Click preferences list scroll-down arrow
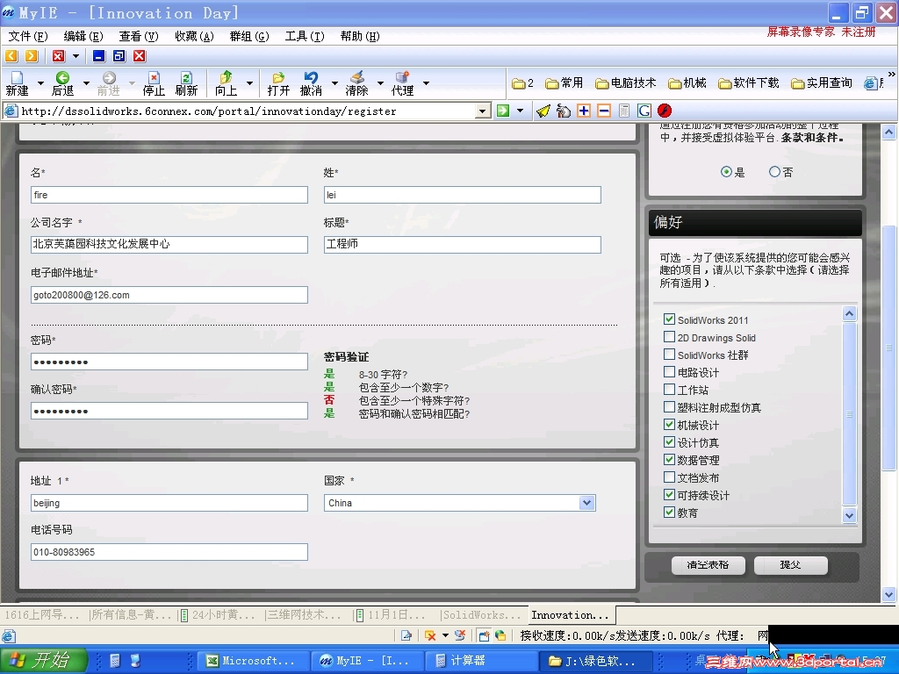899x674 pixels. tap(849, 515)
